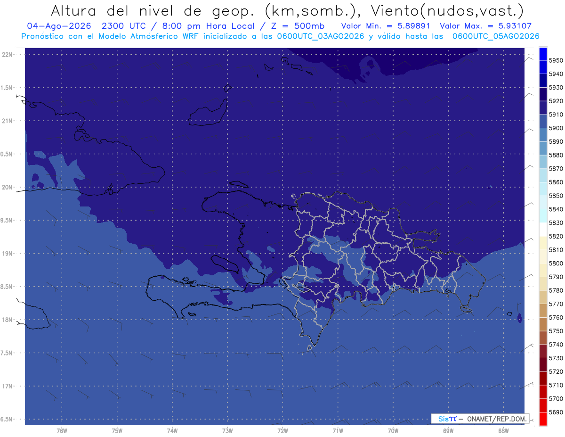The width and height of the screenshot is (565, 437).
Task: Click the '0600UTC_05AGO2026' valid-until time text
Action: click(x=496, y=36)
